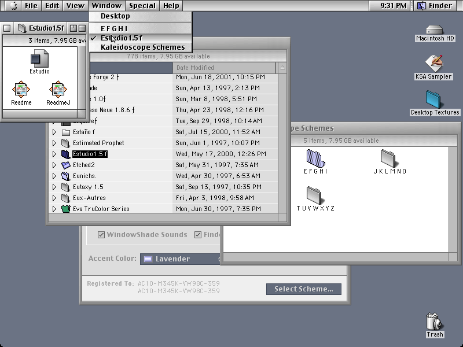Click the Date Modified column header

pos(224,68)
